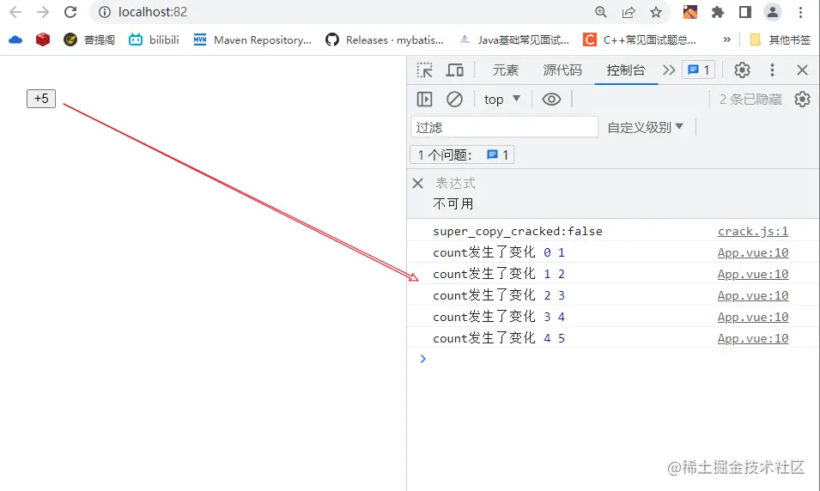Viewport: 820px width, 491px height.
Task: Close the DevTools panel
Action: [802, 70]
